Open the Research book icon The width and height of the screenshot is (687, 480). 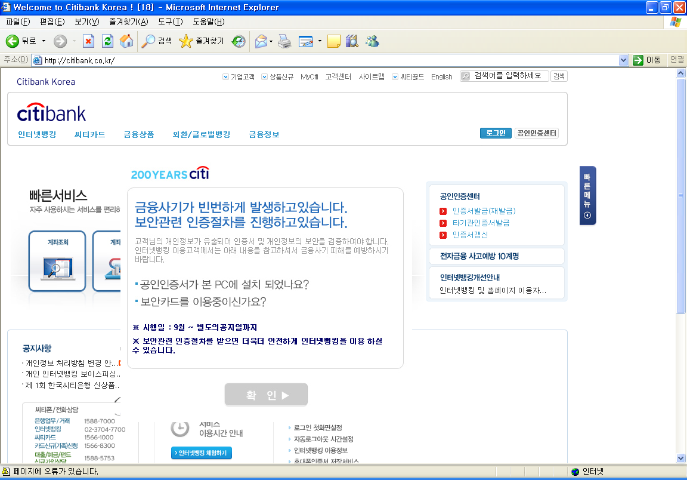click(352, 41)
